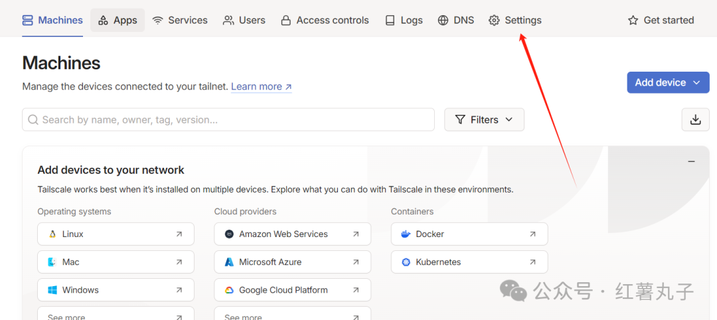This screenshot has height=320, width=717.
Task: Open the Learn more link
Action: click(x=261, y=86)
